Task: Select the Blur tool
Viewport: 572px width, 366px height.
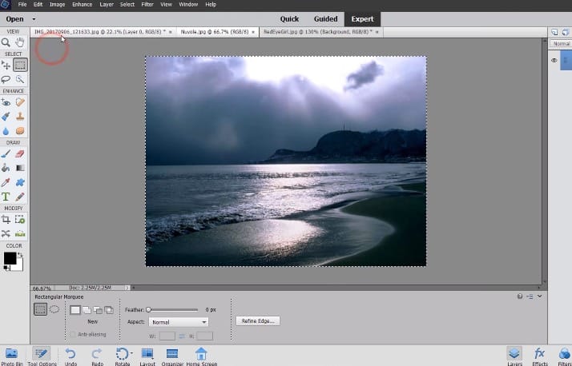Action: 6,130
